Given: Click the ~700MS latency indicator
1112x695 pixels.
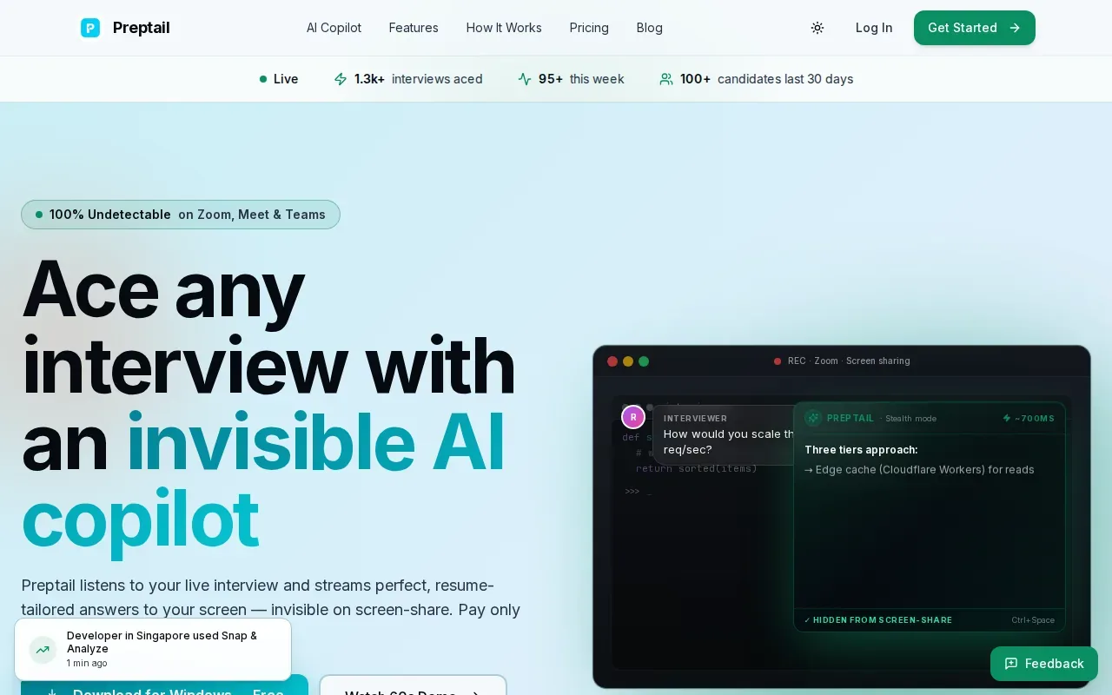Looking at the screenshot, I should pyautogui.click(x=1029, y=418).
